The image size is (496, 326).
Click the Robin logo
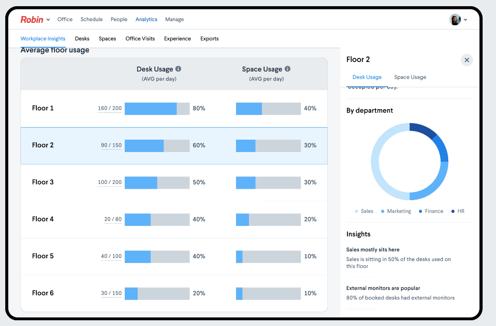32,20
